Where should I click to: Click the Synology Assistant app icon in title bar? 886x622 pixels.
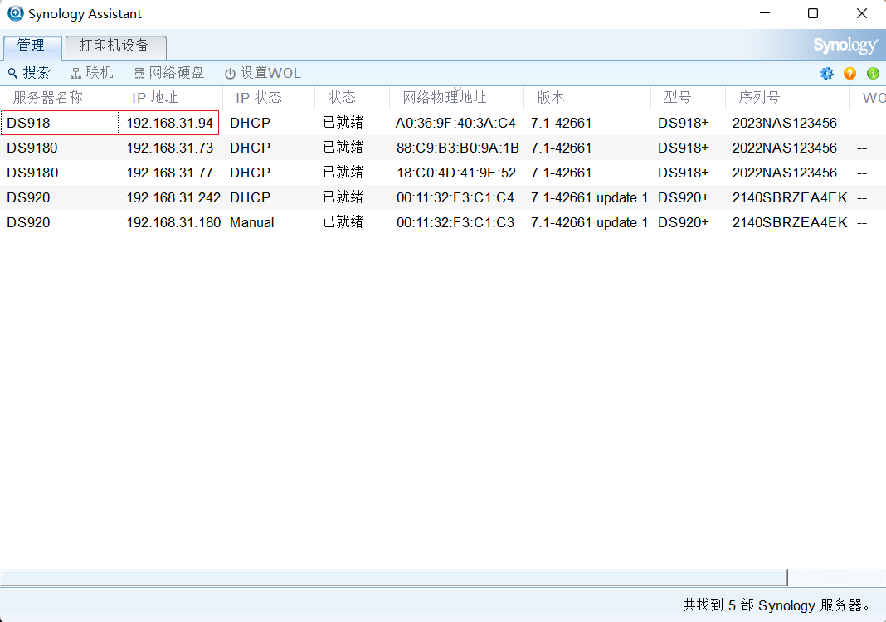[15, 13]
